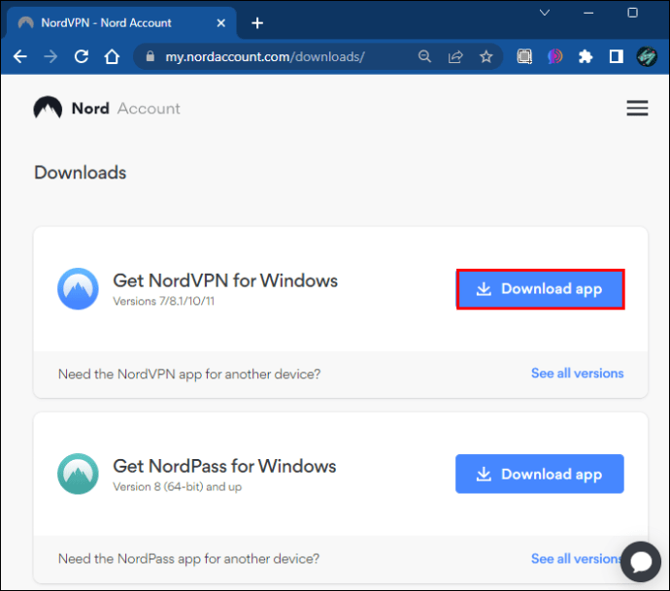Viewport: 670px width, 591px height.
Task: Open the Extensions puzzle piece menu
Action: coord(586,56)
